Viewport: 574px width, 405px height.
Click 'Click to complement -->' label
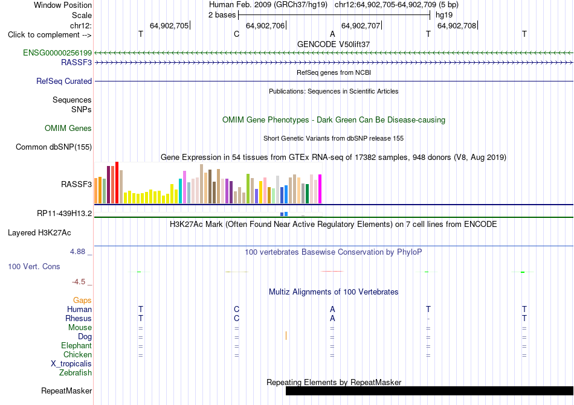pos(50,35)
